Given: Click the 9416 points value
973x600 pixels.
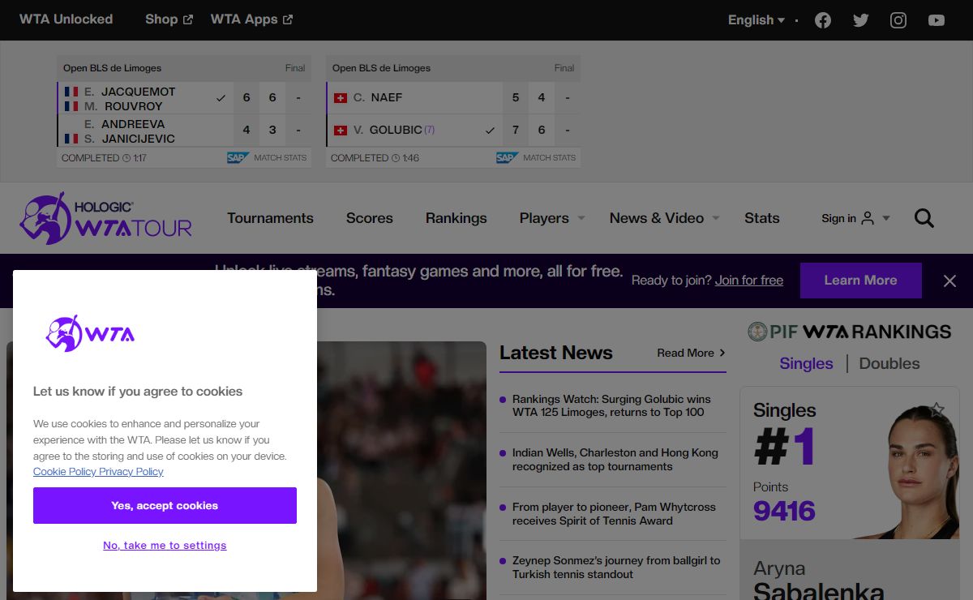Looking at the screenshot, I should point(784,511).
